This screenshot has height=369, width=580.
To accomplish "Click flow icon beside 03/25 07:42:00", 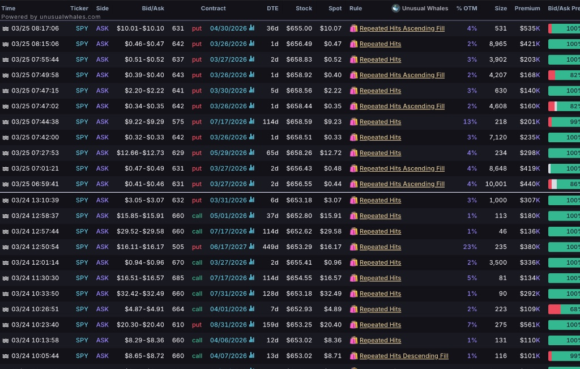I will tap(6, 137).
